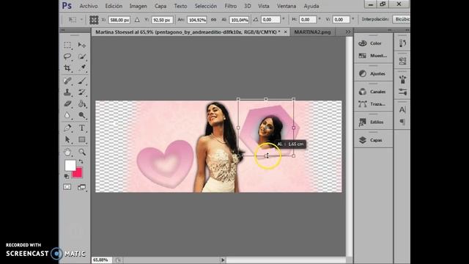This screenshot has width=469, height=264.
Task: Open the Capa menu
Action: point(160,6)
